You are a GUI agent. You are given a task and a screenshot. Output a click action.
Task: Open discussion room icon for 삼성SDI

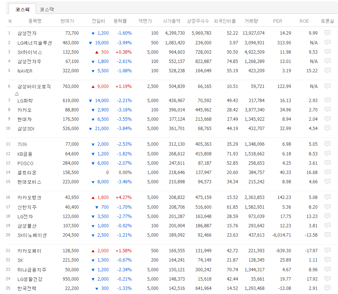(328, 128)
